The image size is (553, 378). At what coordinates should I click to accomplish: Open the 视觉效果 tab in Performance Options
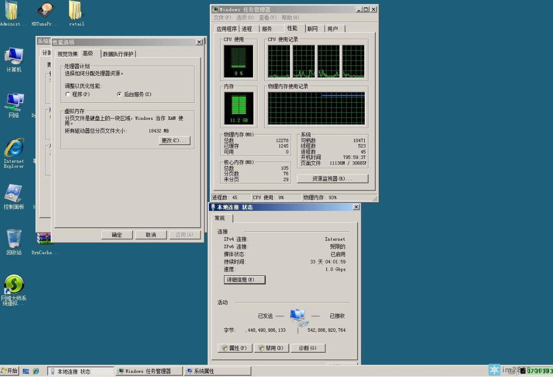pyautogui.click(x=67, y=54)
